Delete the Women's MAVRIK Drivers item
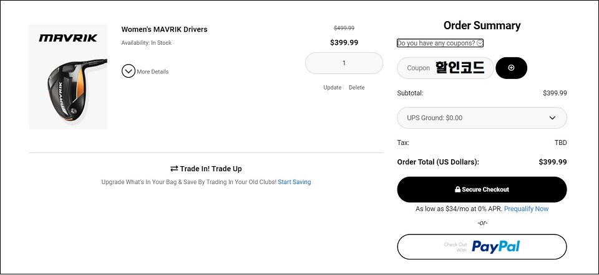Viewport: 599px width, 275px height. pos(356,88)
